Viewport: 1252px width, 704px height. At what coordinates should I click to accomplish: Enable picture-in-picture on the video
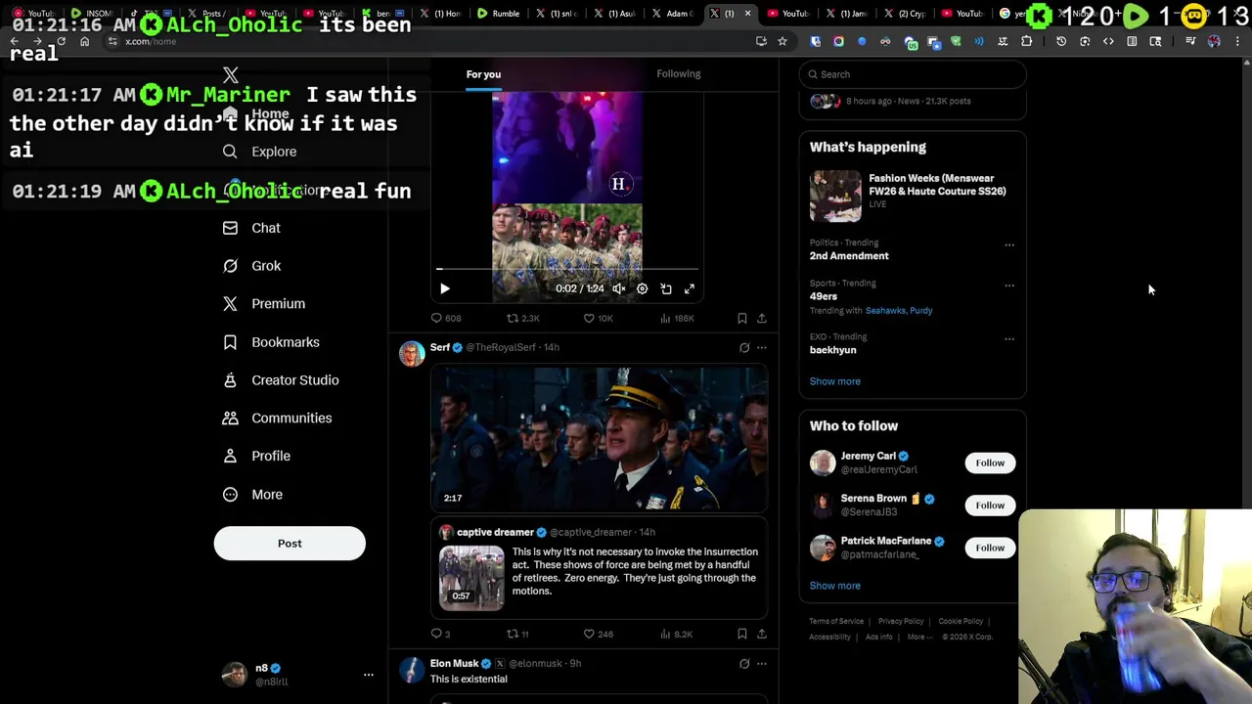tap(666, 288)
